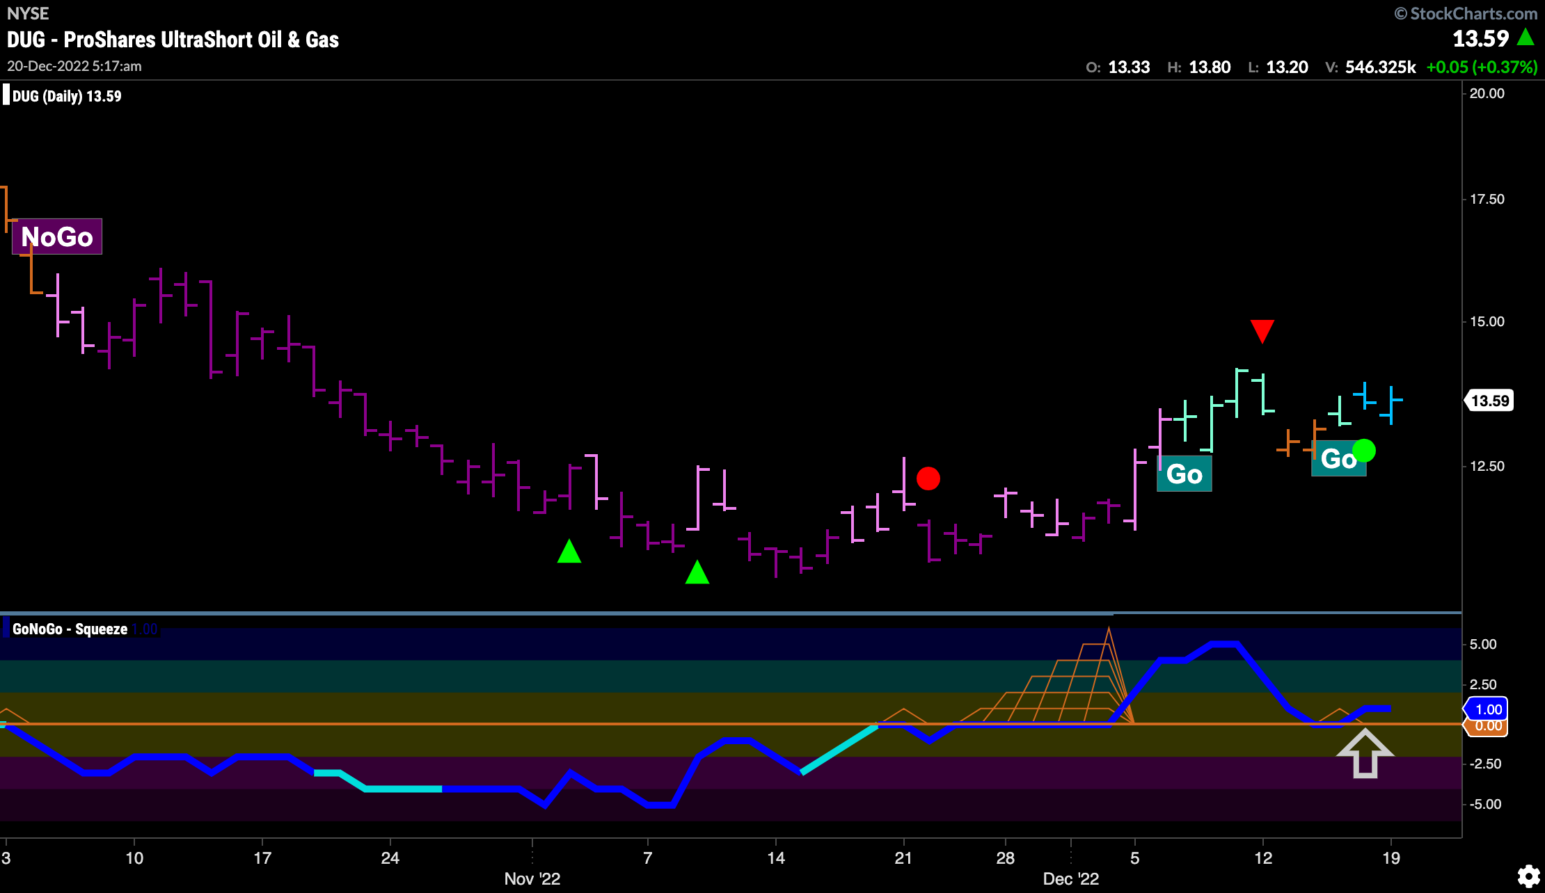Click the red down triangle marker near Dec 12
The width and height of the screenshot is (1545, 893).
tap(1262, 331)
